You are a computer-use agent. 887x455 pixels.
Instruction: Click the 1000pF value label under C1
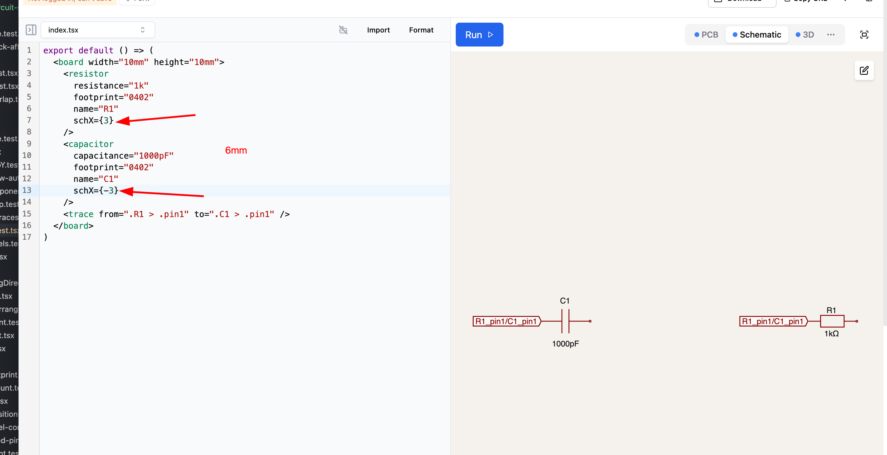[x=565, y=343]
